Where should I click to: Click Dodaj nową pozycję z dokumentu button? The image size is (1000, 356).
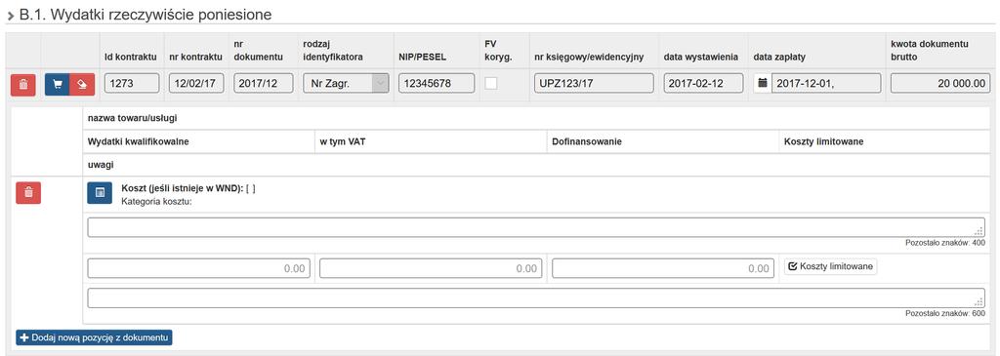coord(94,336)
